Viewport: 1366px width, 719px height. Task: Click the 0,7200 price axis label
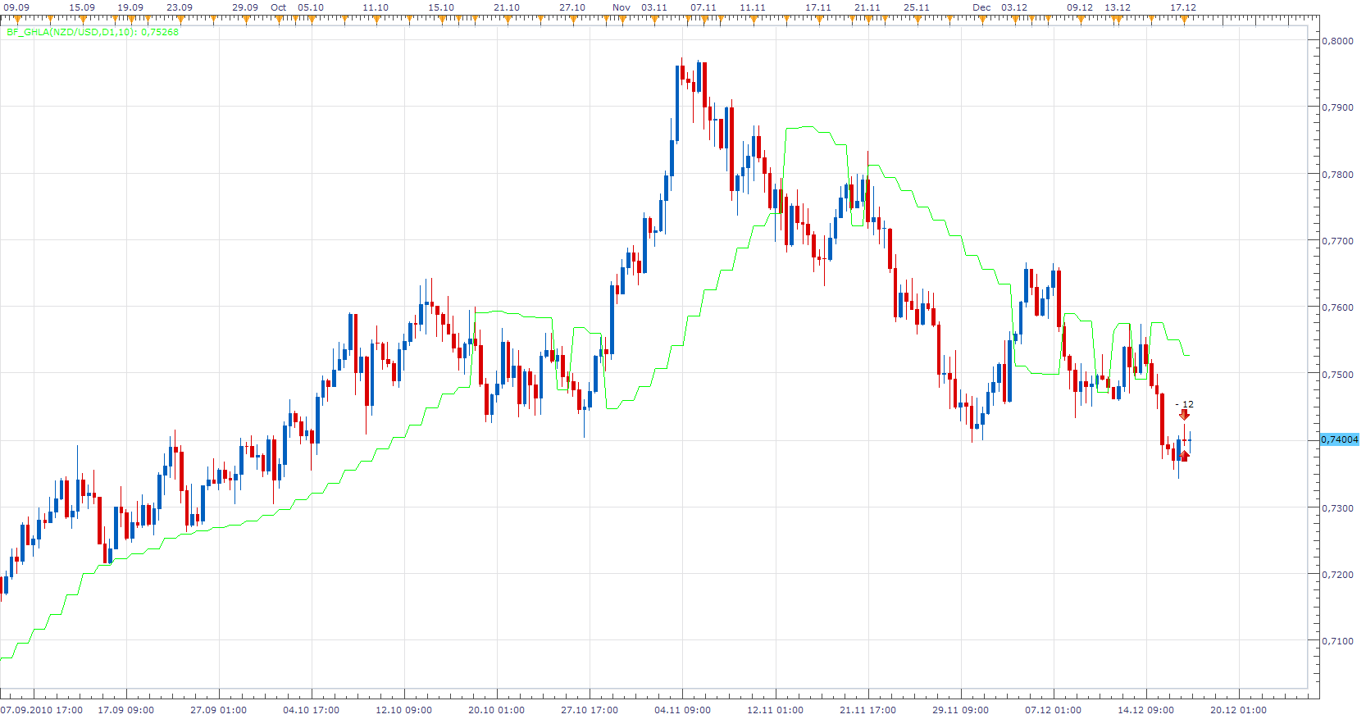pos(1337,575)
